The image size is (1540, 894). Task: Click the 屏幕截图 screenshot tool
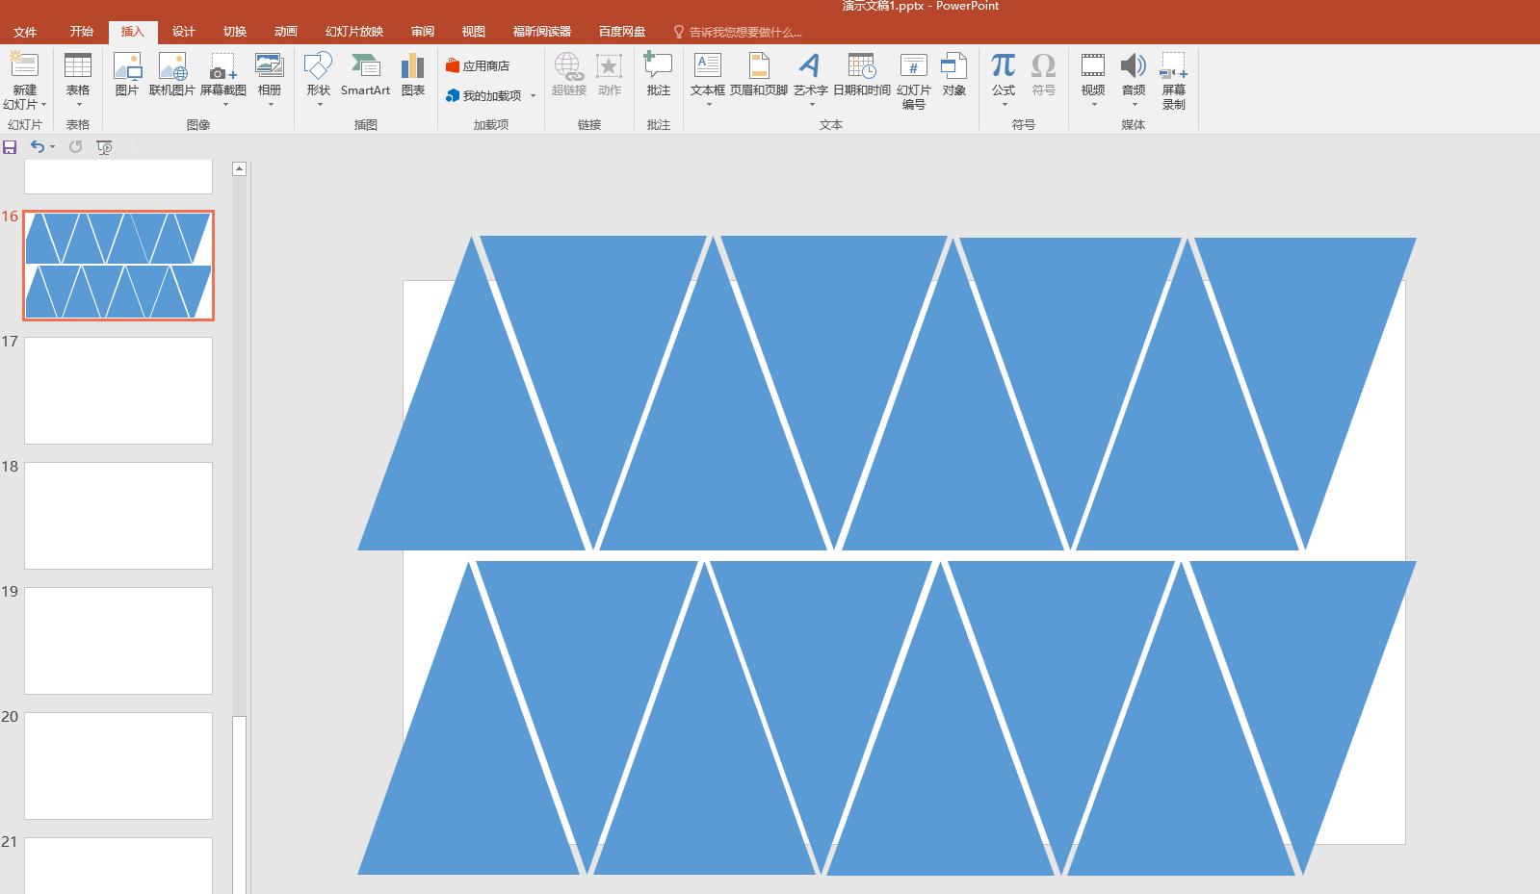coord(223,74)
